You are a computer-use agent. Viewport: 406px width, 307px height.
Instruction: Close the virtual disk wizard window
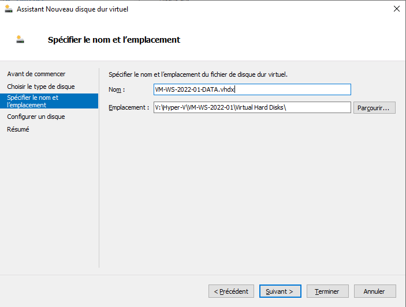coord(396,9)
